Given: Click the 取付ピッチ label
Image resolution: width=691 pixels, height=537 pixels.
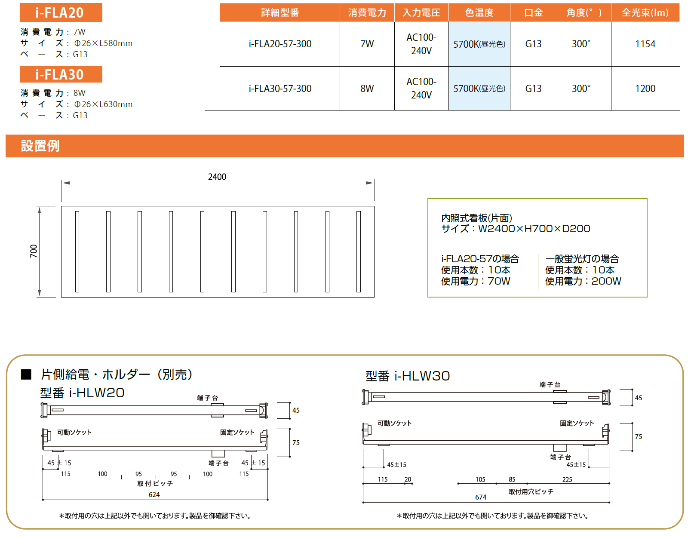Looking at the screenshot, I should click(155, 483).
